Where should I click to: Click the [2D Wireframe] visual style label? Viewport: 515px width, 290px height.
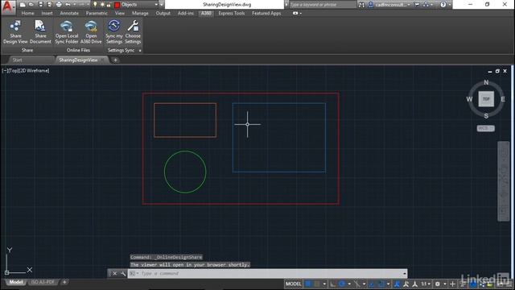(35, 71)
